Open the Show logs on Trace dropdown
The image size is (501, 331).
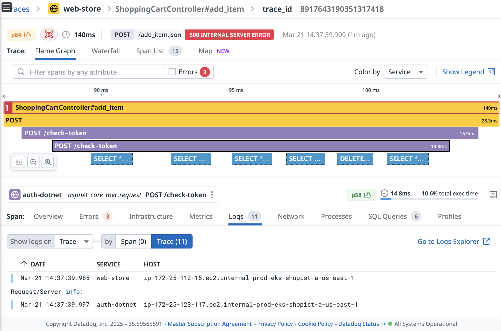pyautogui.click(x=74, y=241)
